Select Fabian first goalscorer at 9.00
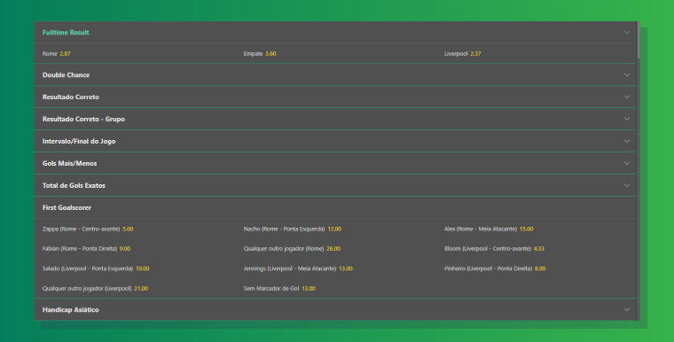This screenshot has width=674, height=342. (x=86, y=249)
